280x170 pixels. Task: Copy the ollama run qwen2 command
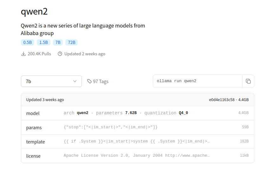pyautogui.click(x=248, y=81)
